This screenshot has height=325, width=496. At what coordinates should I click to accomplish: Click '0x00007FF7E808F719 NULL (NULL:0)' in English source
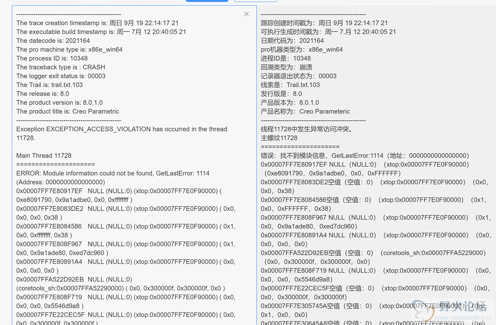[x=74, y=297]
